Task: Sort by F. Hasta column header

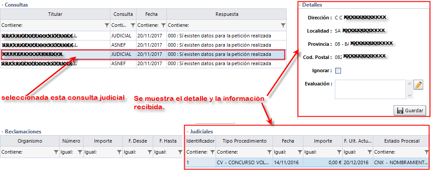Action: point(168,141)
